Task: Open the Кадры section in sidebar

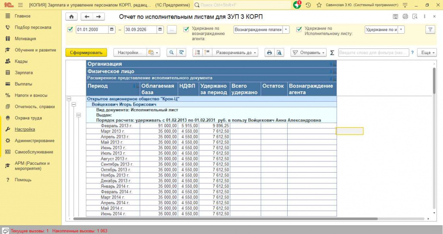Action: click(x=21, y=61)
